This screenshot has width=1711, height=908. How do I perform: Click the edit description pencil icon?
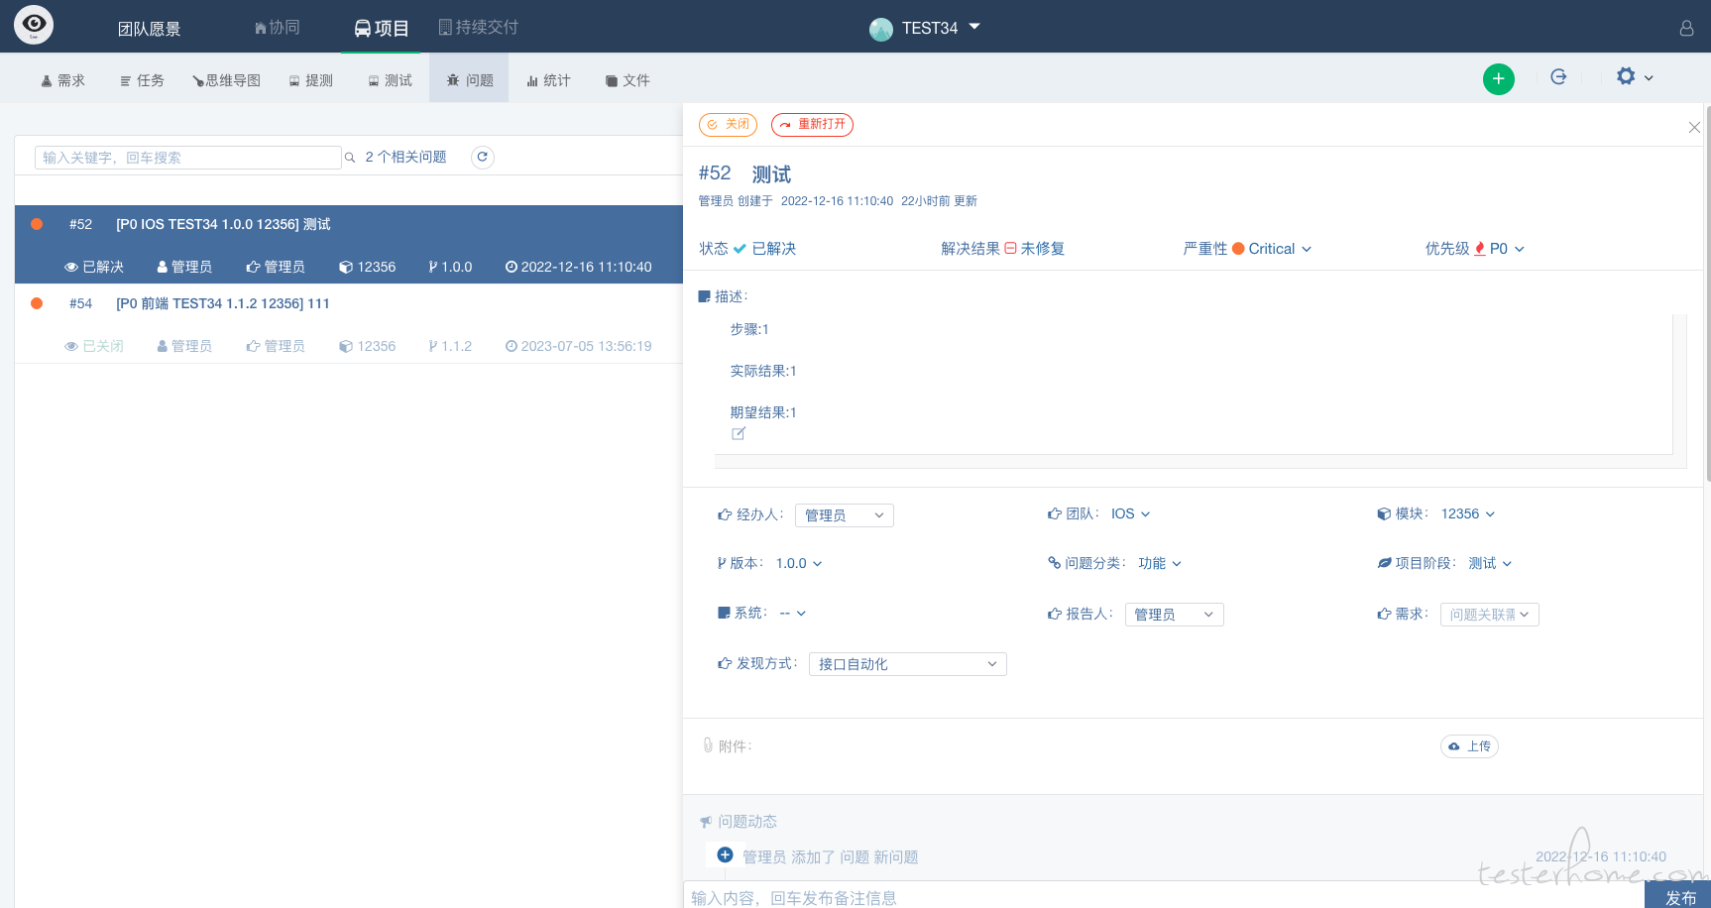click(739, 434)
